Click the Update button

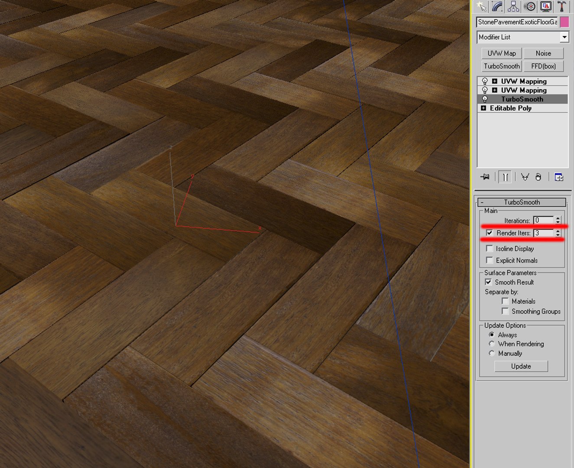(521, 366)
